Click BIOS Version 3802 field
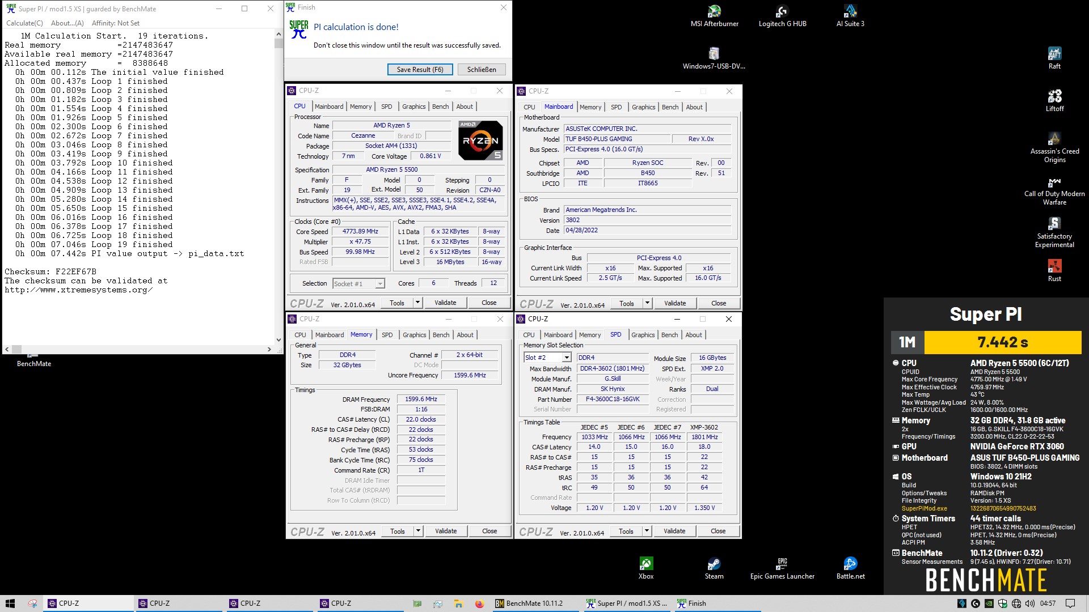 coord(647,220)
